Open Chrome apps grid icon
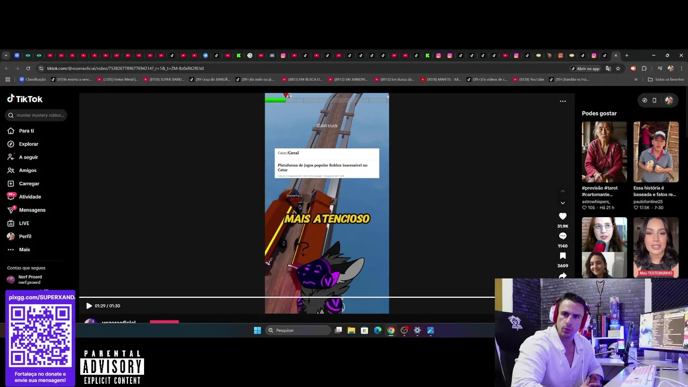The height and width of the screenshot is (387, 688). pyautogui.click(x=8, y=80)
